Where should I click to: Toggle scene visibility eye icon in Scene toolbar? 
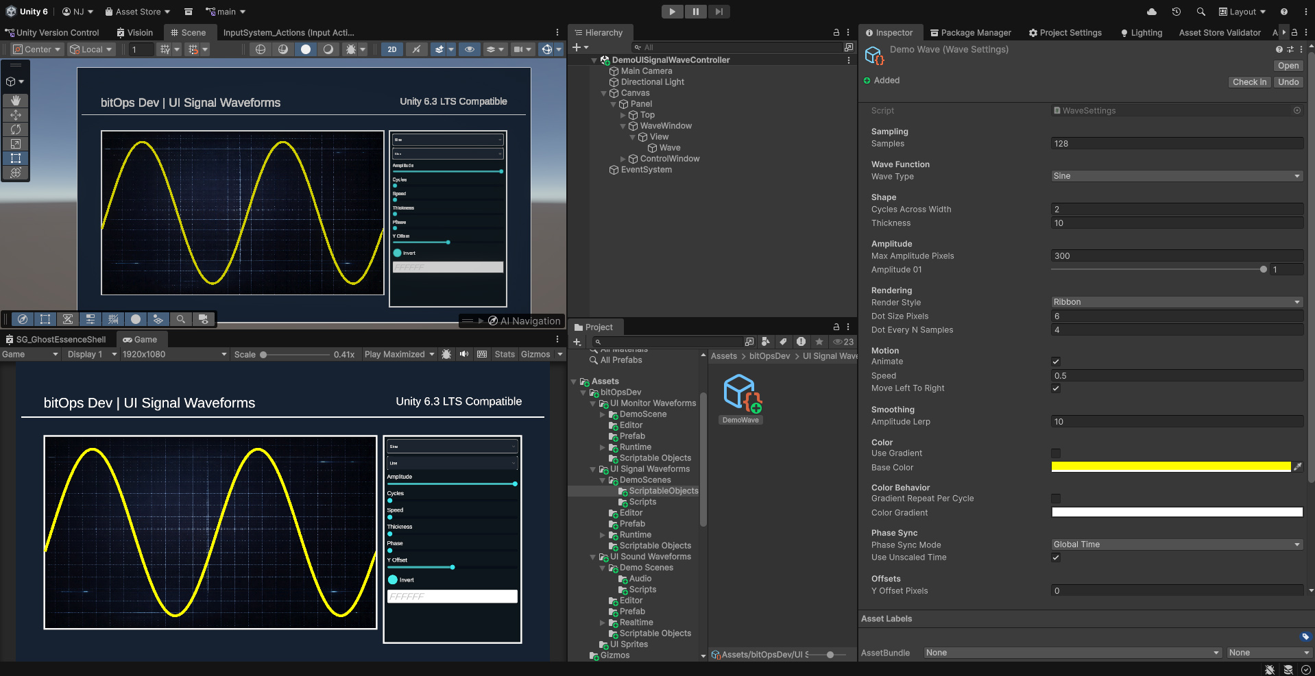pos(470,49)
